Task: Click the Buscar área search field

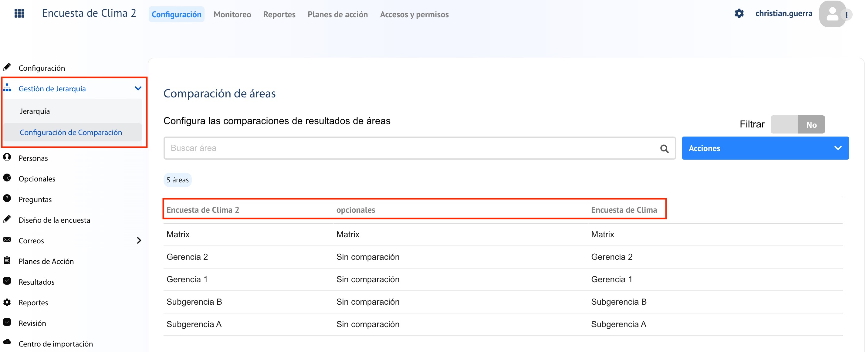Action: (x=419, y=148)
